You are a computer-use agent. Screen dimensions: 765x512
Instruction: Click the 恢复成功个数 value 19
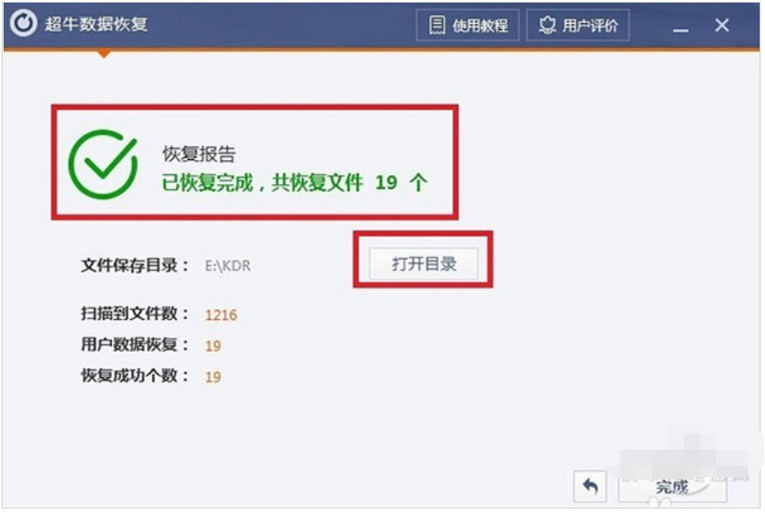point(213,376)
